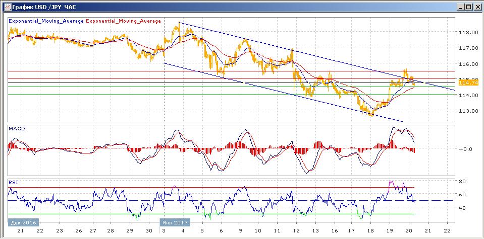Click the MACD indicator label

(x=17, y=129)
